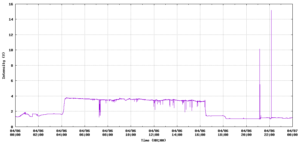The image size is (299, 143).
Task: Click the x-axis label "04/07 00:00"
Action: pos(292,133)
